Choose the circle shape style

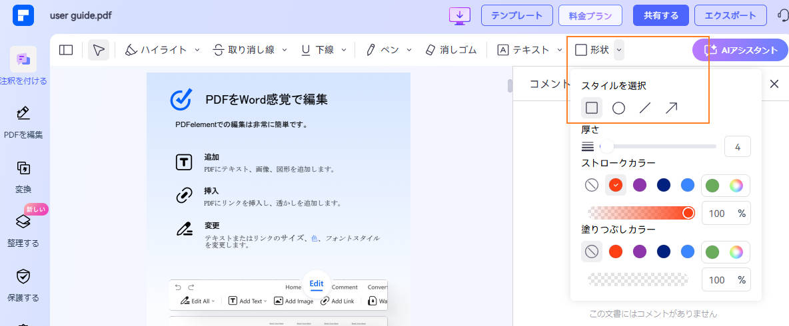click(618, 108)
